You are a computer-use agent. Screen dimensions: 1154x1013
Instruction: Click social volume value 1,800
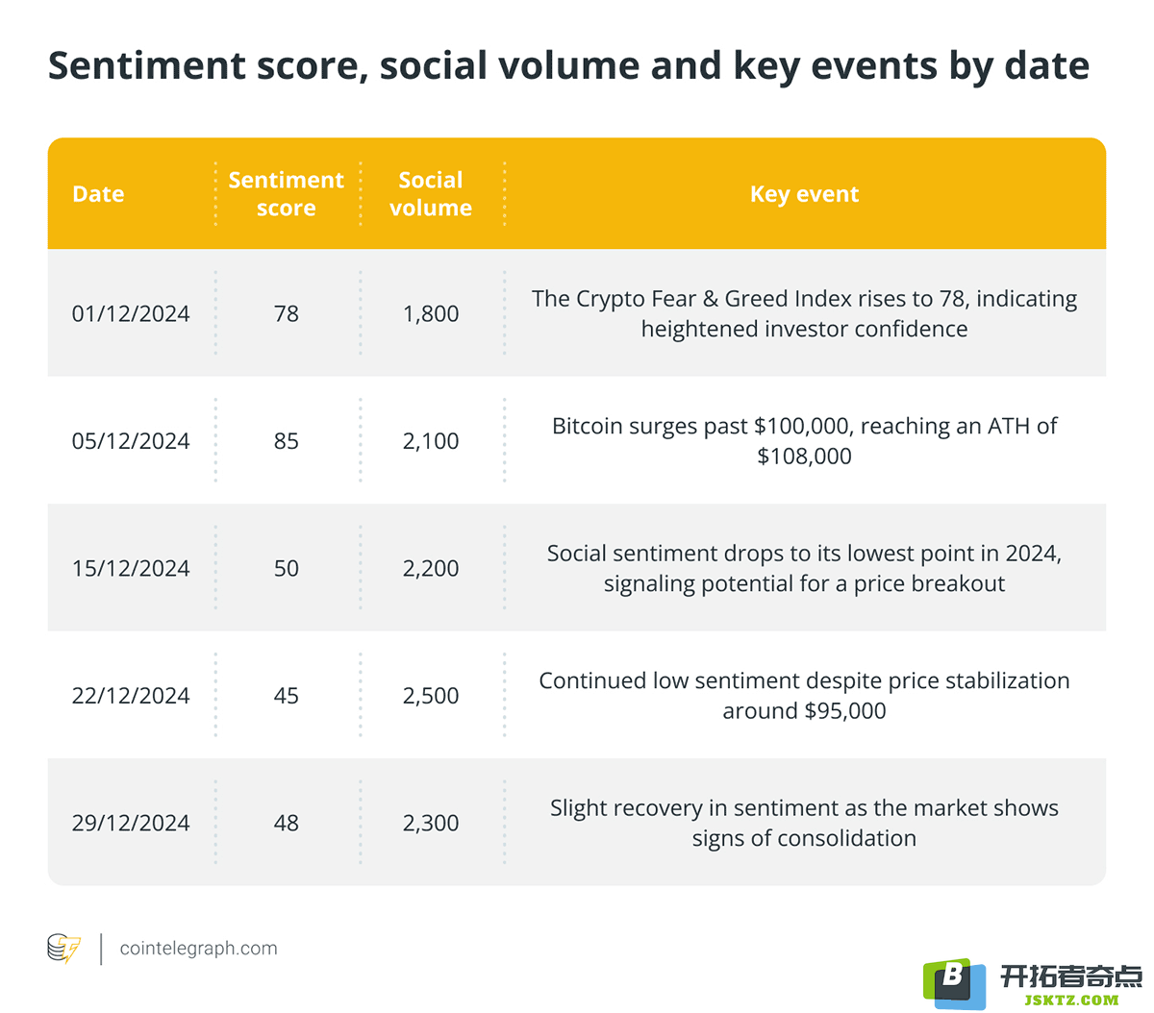coord(431,314)
